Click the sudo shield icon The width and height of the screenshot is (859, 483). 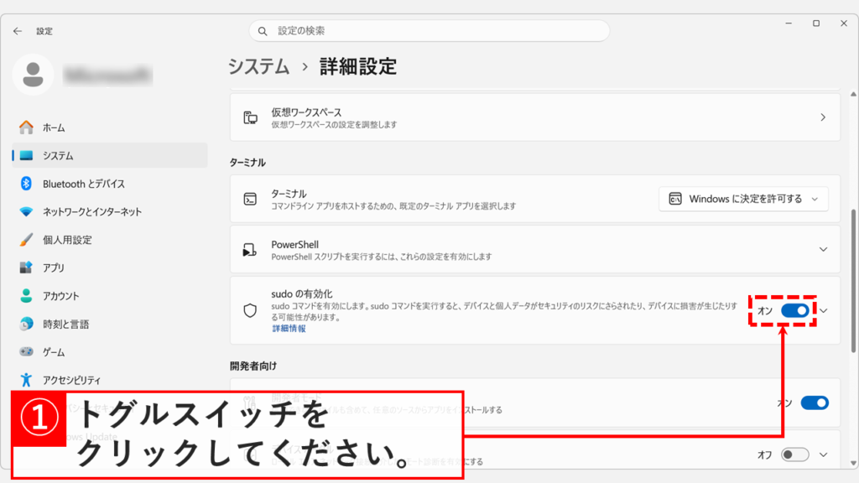250,310
